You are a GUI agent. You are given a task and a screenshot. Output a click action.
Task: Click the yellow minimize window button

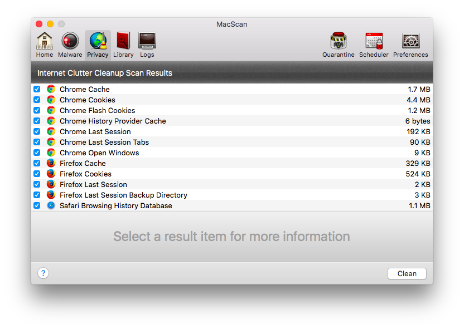pos(50,24)
